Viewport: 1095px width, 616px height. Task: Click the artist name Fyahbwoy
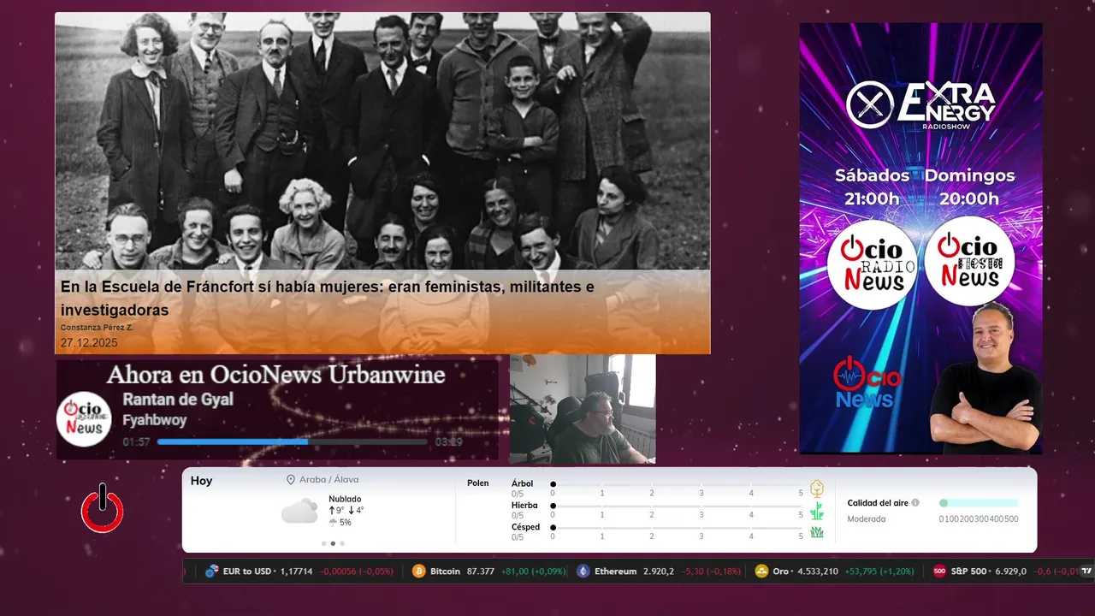[x=155, y=420]
